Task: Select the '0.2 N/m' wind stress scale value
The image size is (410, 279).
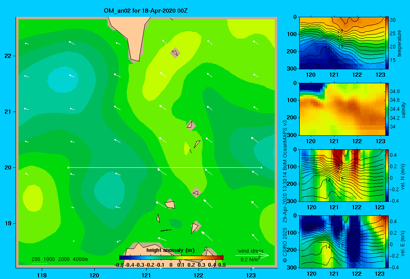Action: 250,259
